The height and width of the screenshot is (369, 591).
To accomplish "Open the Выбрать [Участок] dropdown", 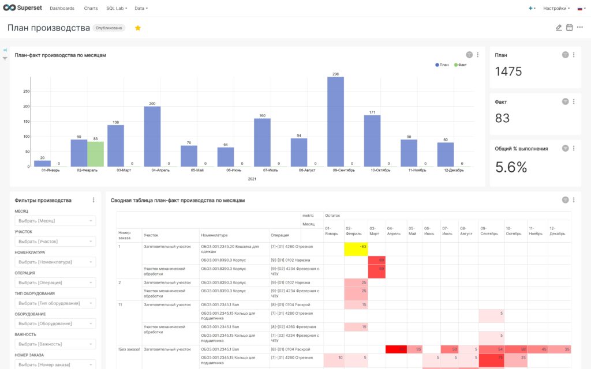I will 55,242.
